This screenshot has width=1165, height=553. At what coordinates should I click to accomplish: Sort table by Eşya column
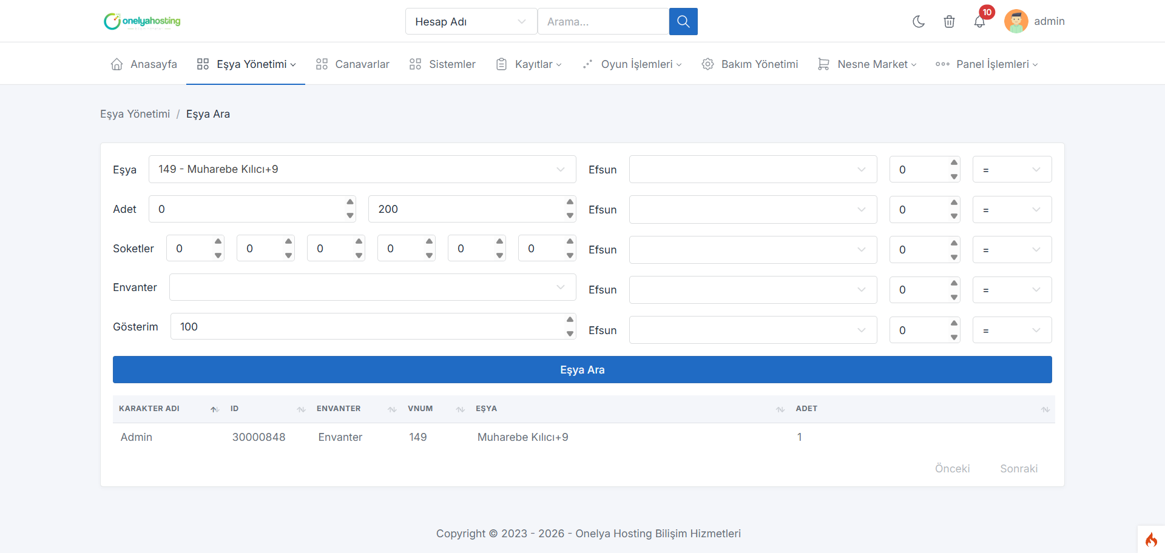click(630, 409)
